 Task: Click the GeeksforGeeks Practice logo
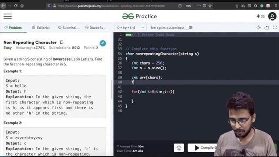(x=139, y=17)
